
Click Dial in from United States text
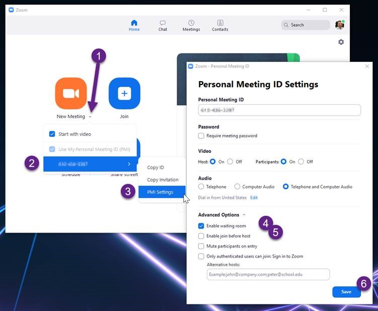pos(222,197)
